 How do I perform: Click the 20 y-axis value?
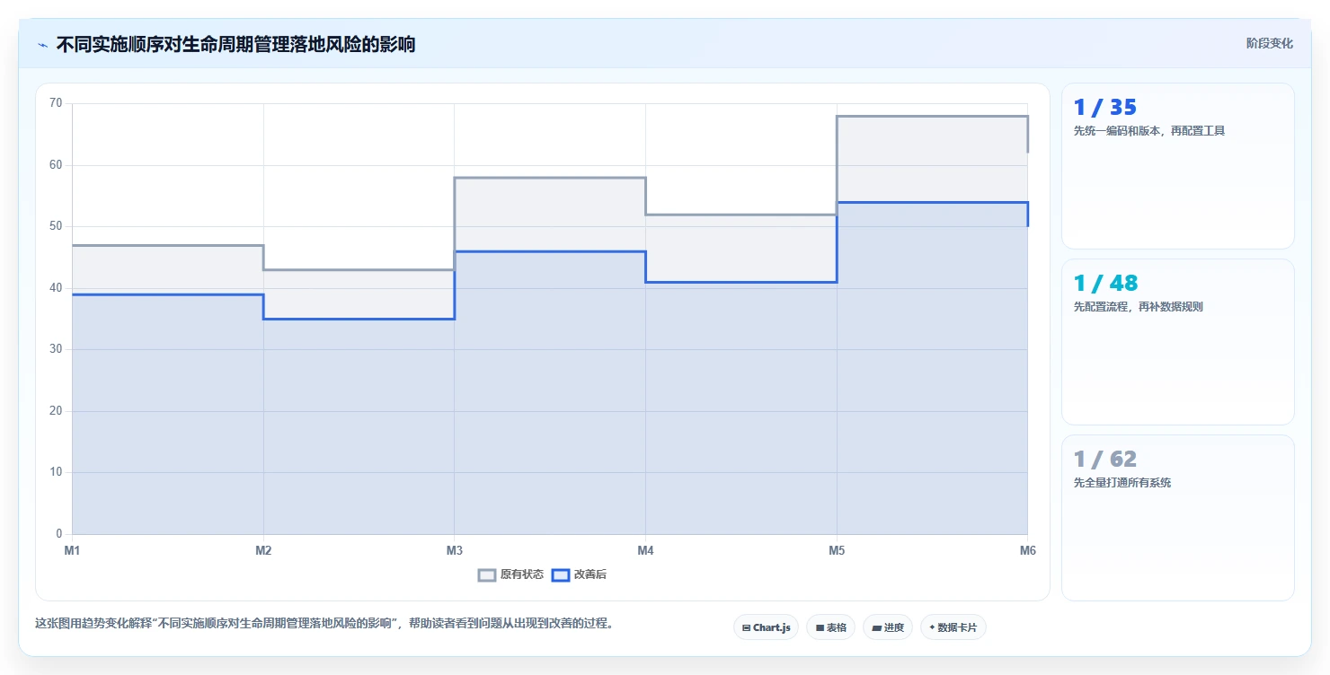coord(56,411)
